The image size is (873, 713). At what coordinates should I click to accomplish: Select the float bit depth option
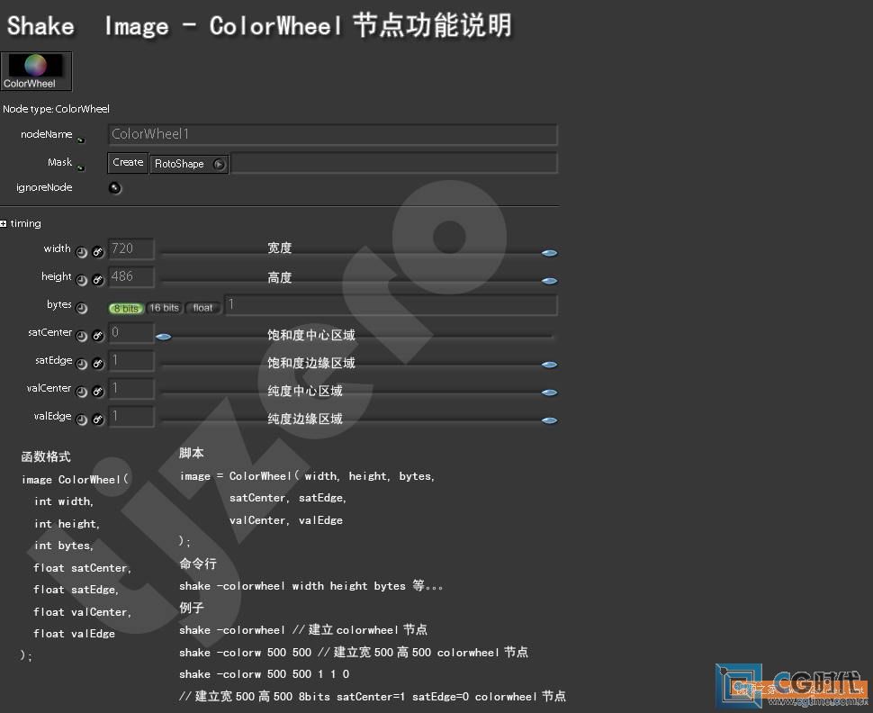tap(202, 308)
